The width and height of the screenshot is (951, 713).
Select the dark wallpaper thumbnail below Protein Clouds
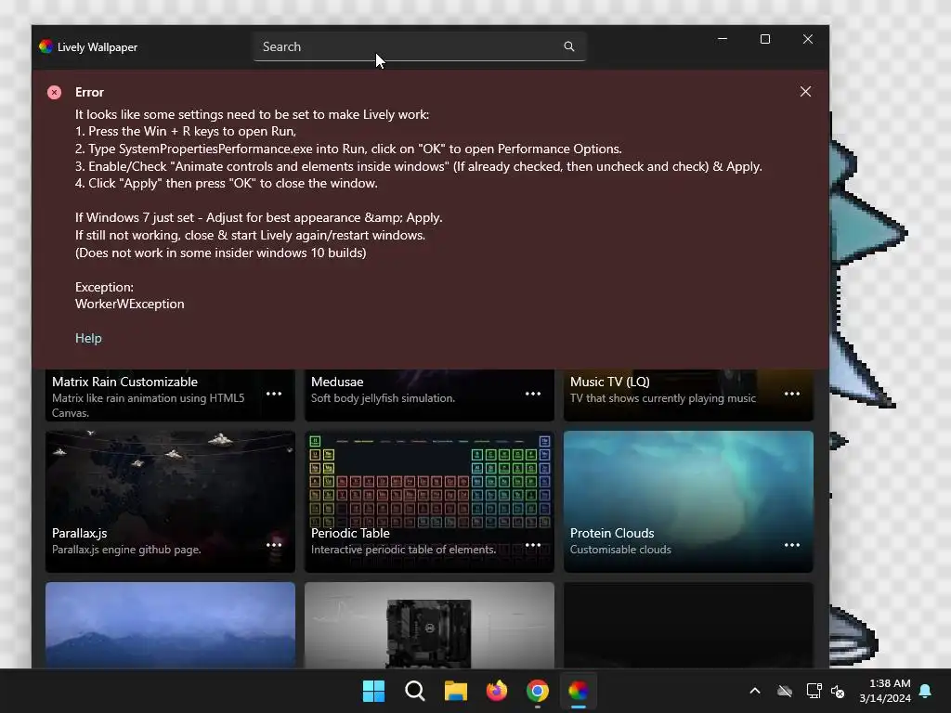688,625
